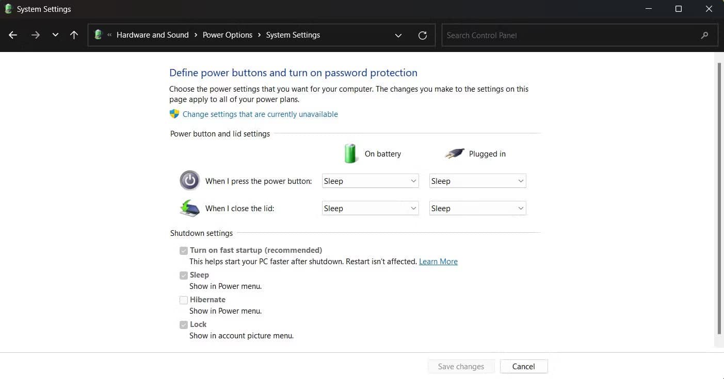Click the refresh icon in address bar
The image size is (724, 379).
point(422,35)
